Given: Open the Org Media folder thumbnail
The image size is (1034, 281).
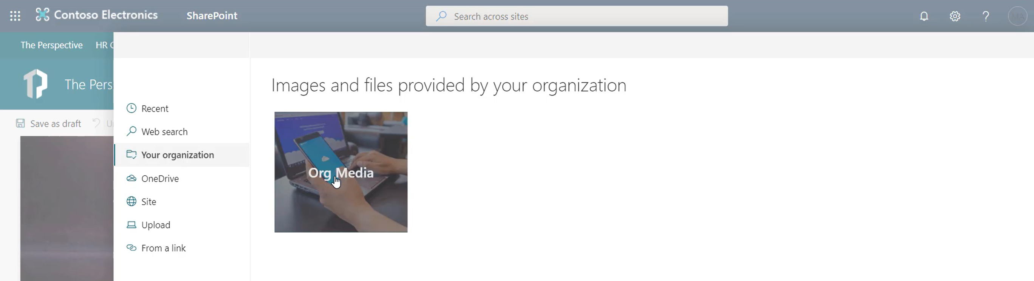Looking at the screenshot, I should coord(341,172).
